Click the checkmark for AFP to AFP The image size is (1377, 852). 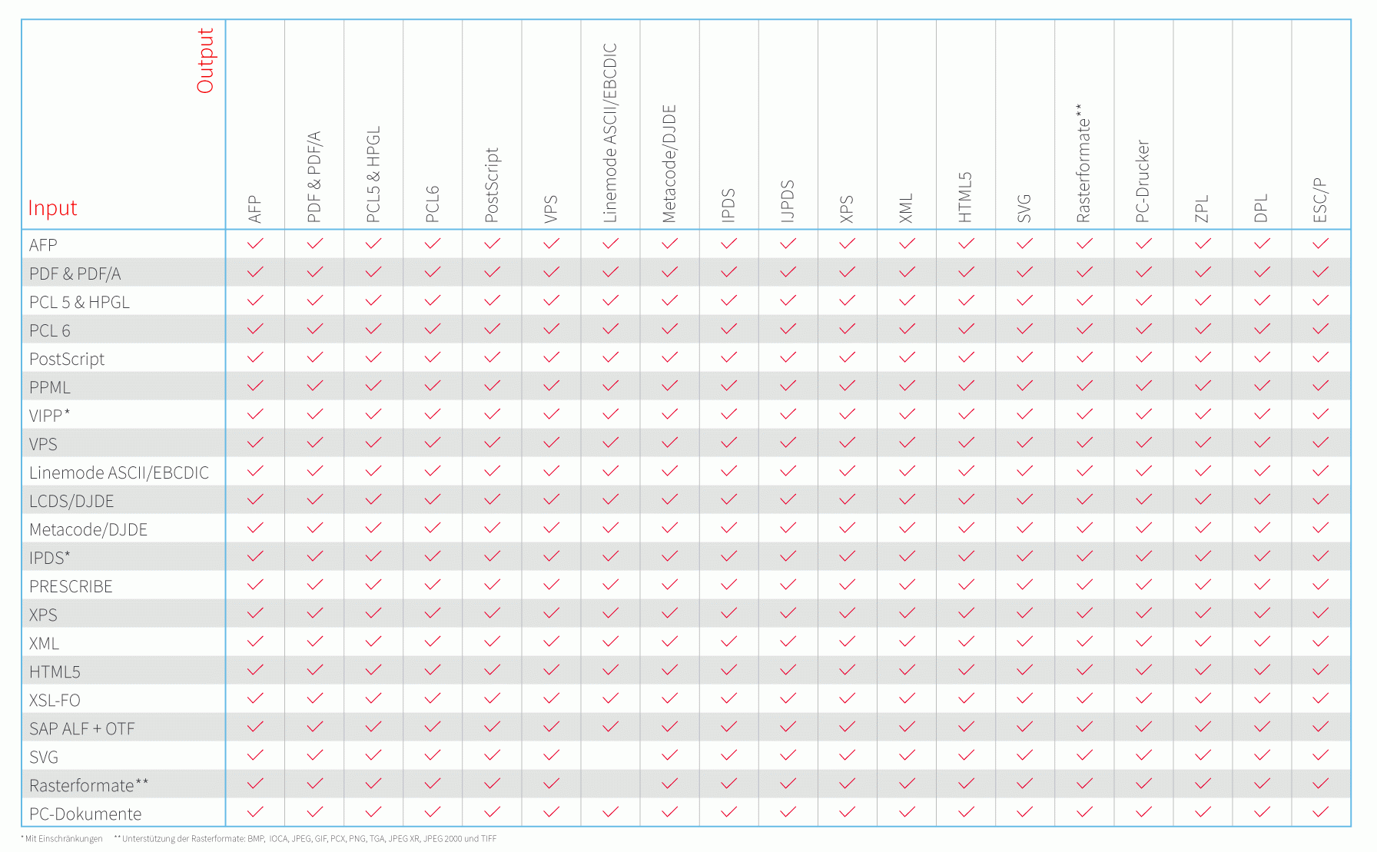click(255, 244)
